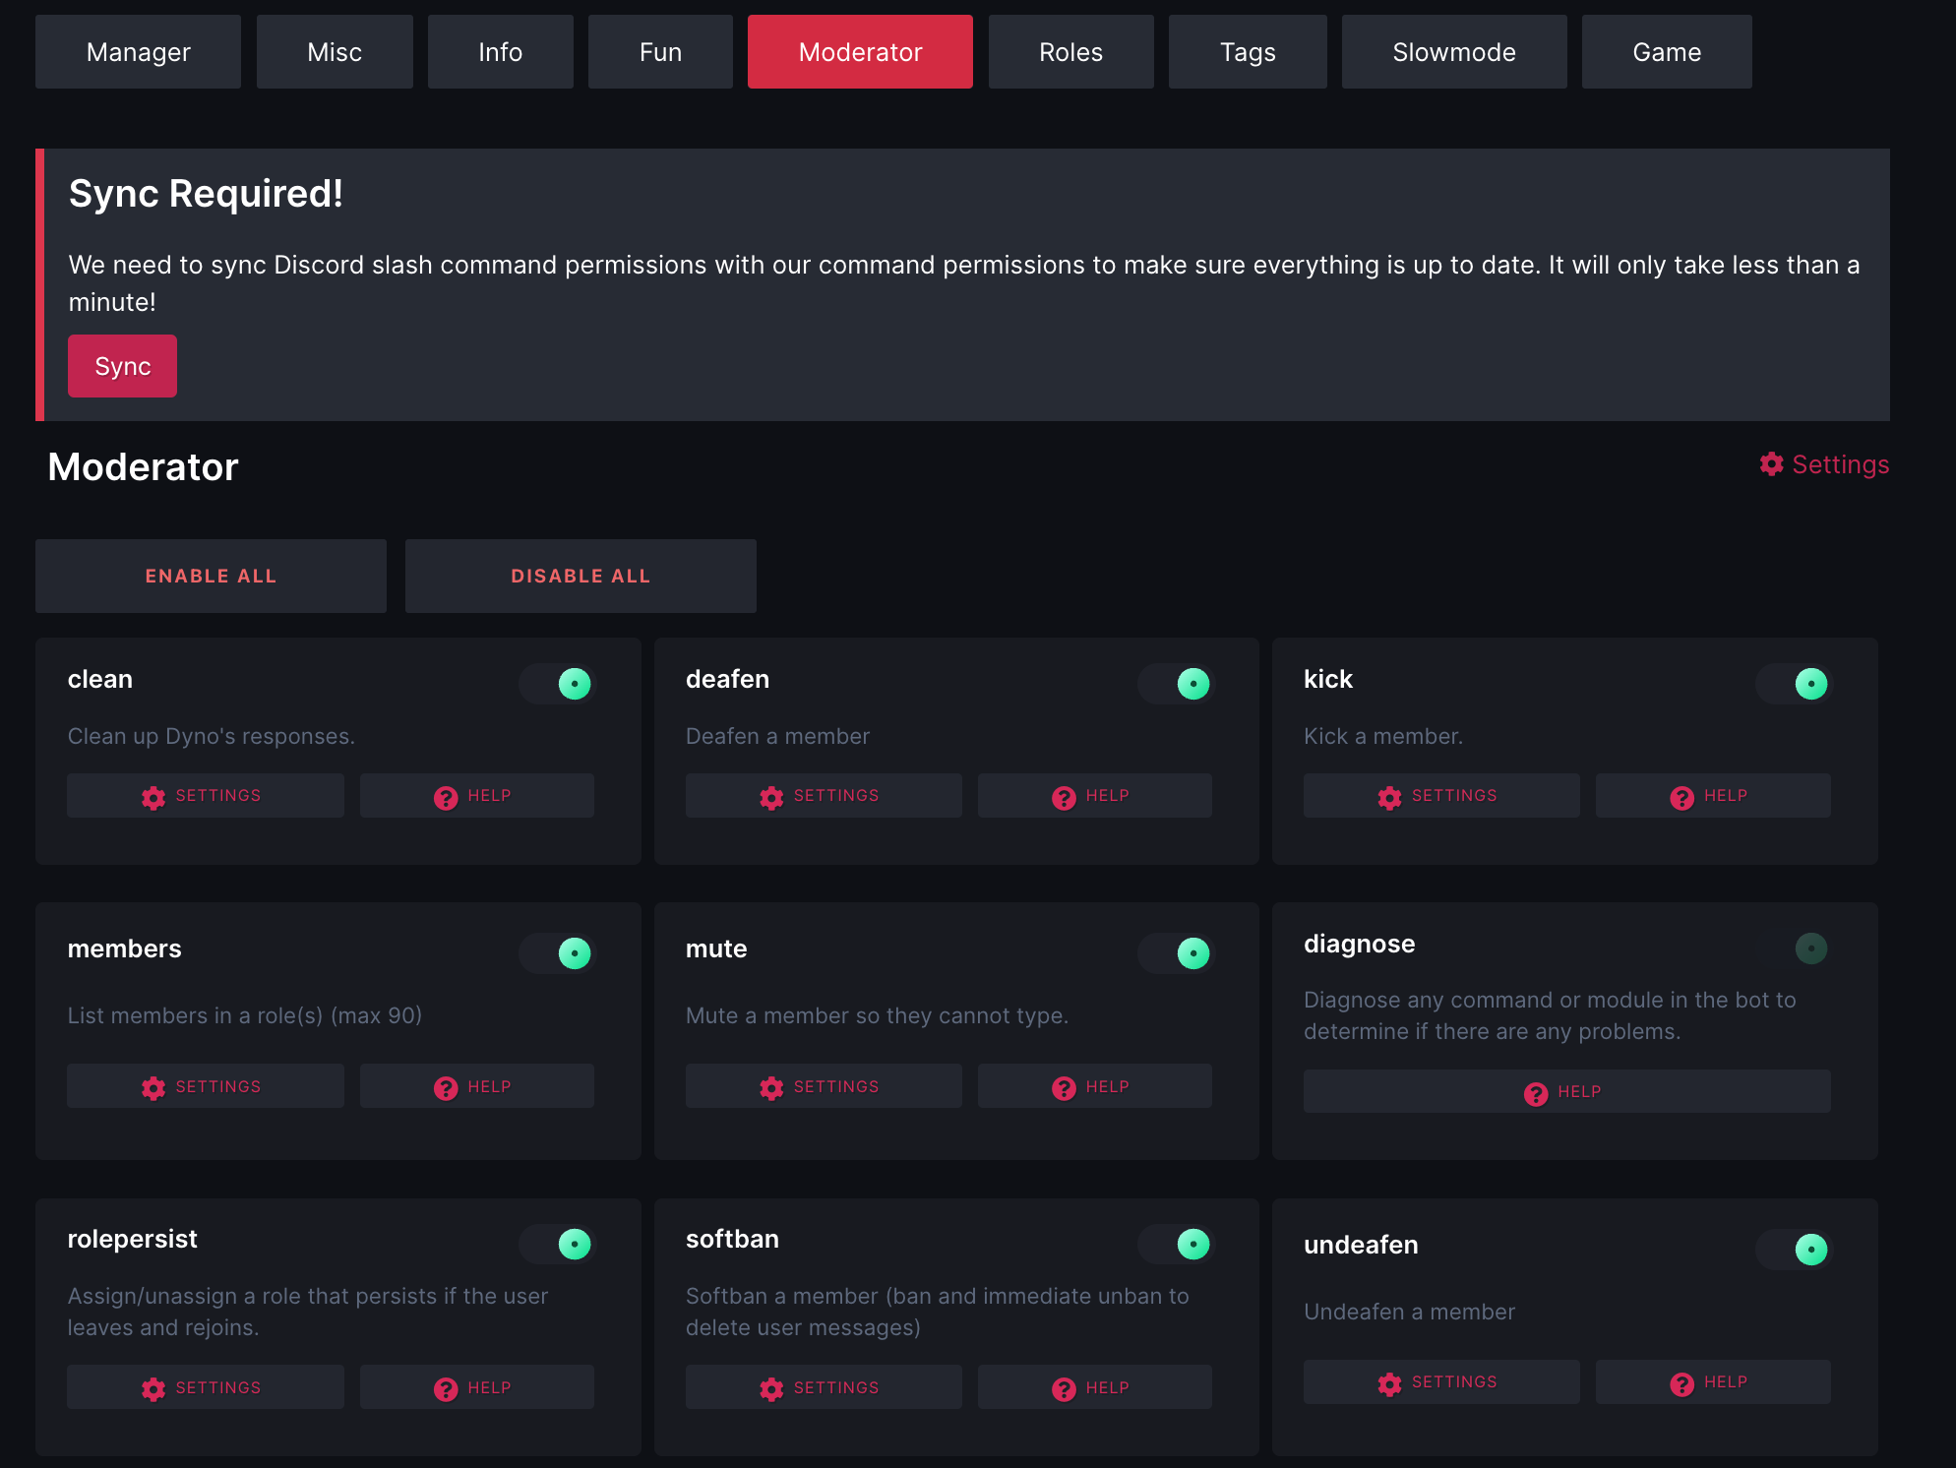Click the clean command settings gear icon
The image size is (1956, 1468).
pos(153,797)
